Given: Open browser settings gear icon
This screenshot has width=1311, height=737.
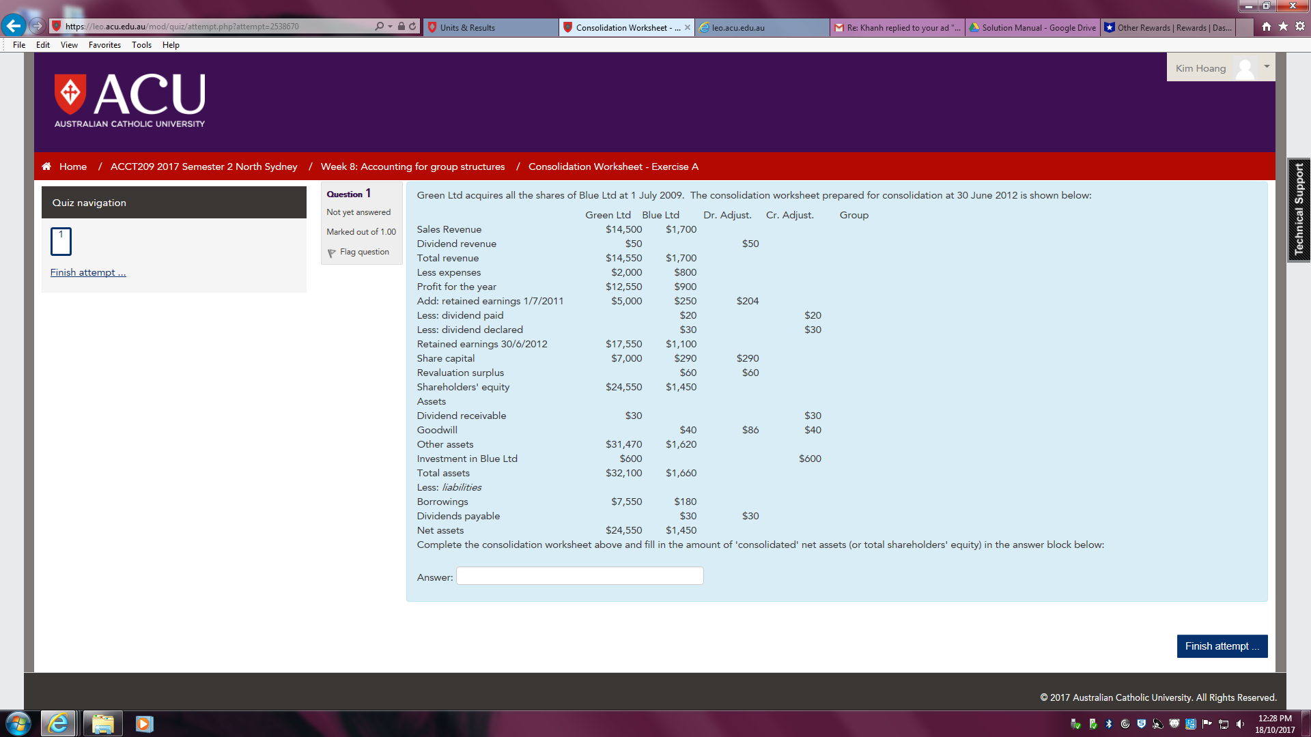Looking at the screenshot, I should (x=1299, y=27).
